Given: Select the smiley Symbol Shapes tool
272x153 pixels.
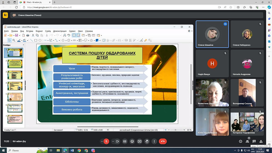Looking at the screenshot, I should click(x=69, y=40).
